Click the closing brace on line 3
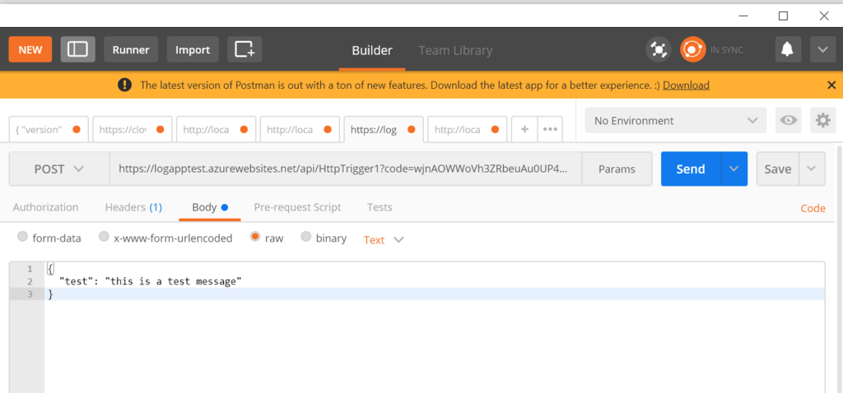Screen dimensions: 843x393 50,294
